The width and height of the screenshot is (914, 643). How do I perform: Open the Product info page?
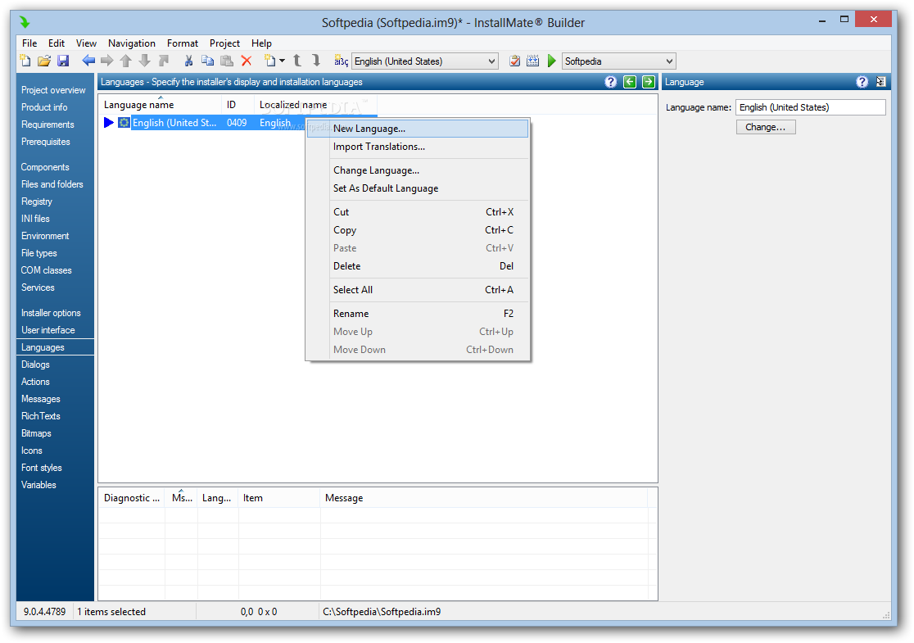point(44,107)
